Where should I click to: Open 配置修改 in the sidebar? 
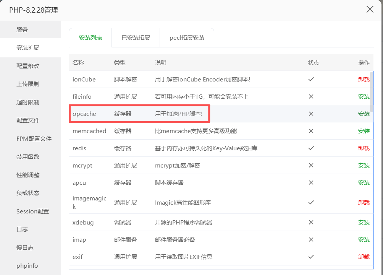[x=28, y=66]
